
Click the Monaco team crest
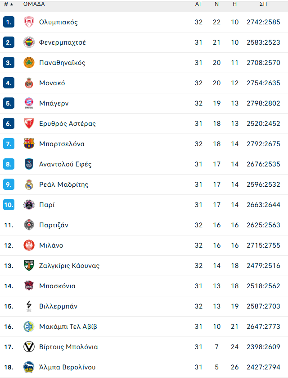point(29,83)
